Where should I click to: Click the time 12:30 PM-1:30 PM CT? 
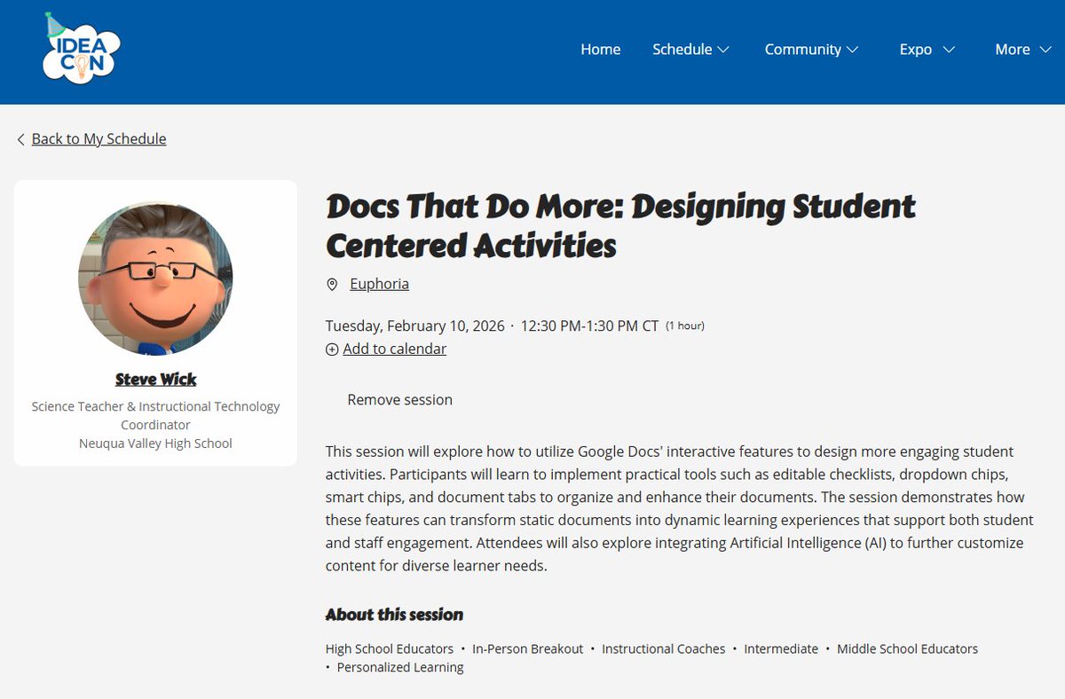[589, 326]
